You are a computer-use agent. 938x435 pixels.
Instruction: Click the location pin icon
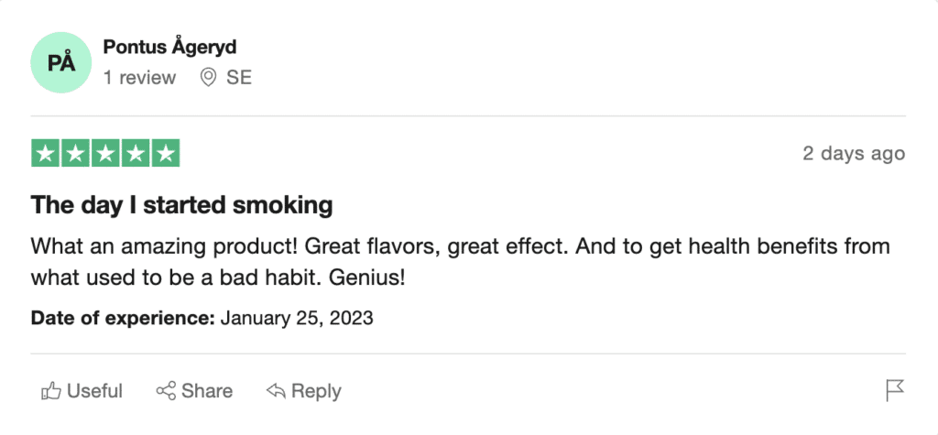(209, 78)
